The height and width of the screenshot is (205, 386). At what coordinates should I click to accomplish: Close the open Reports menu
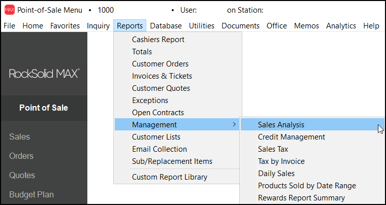[130, 26]
